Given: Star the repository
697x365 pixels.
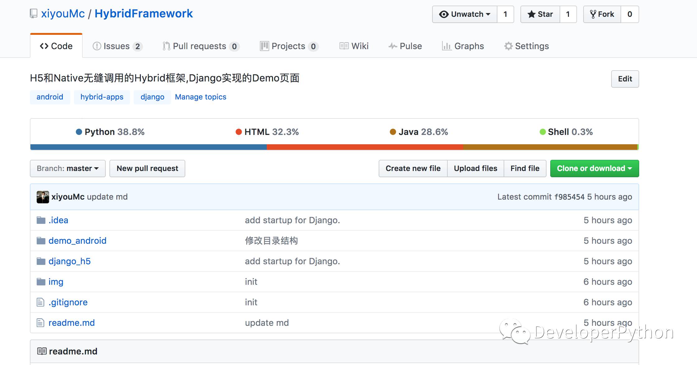Looking at the screenshot, I should (540, 14).
